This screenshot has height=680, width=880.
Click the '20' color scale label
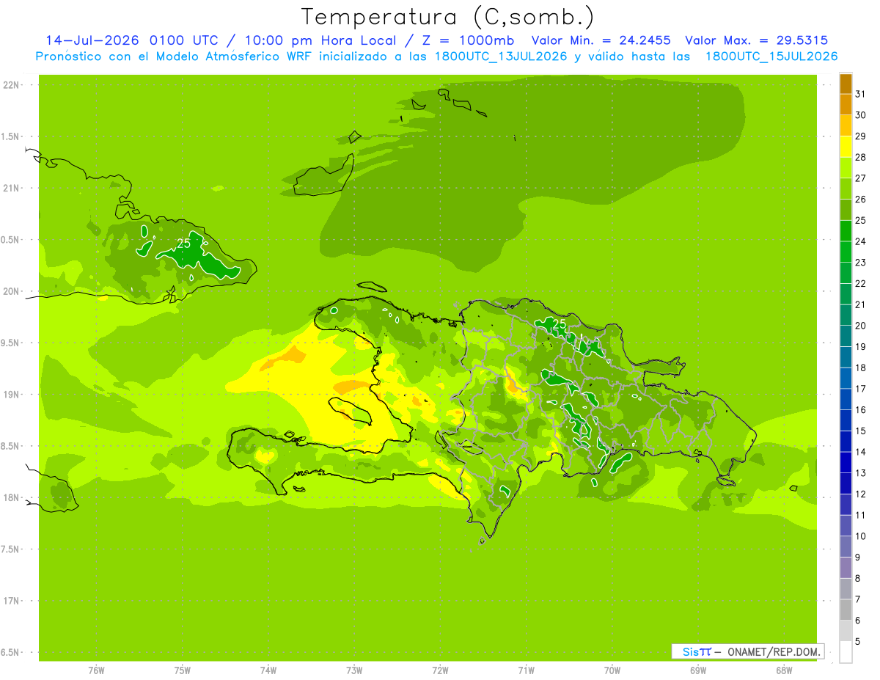click(861, 326)
